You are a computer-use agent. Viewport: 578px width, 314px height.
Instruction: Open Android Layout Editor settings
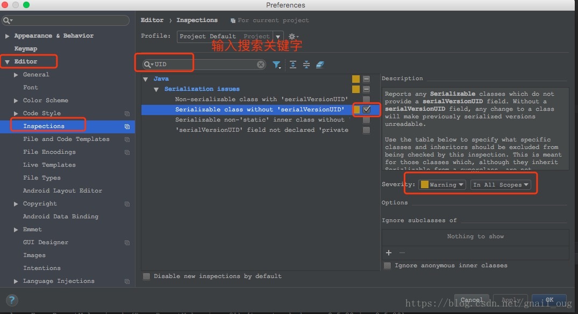coord(63,190)
